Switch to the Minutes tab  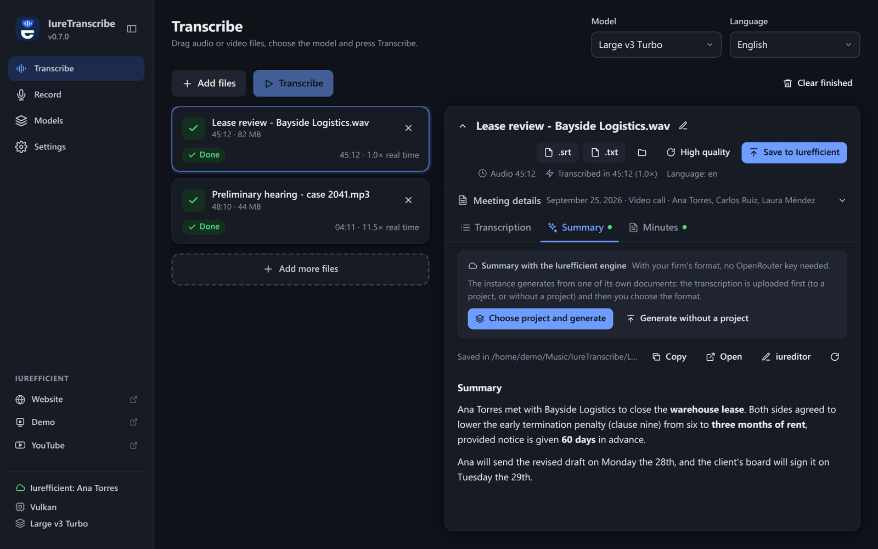657,227
